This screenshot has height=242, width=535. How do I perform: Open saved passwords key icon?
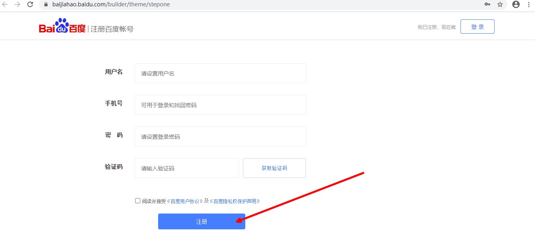coord(487,4)
